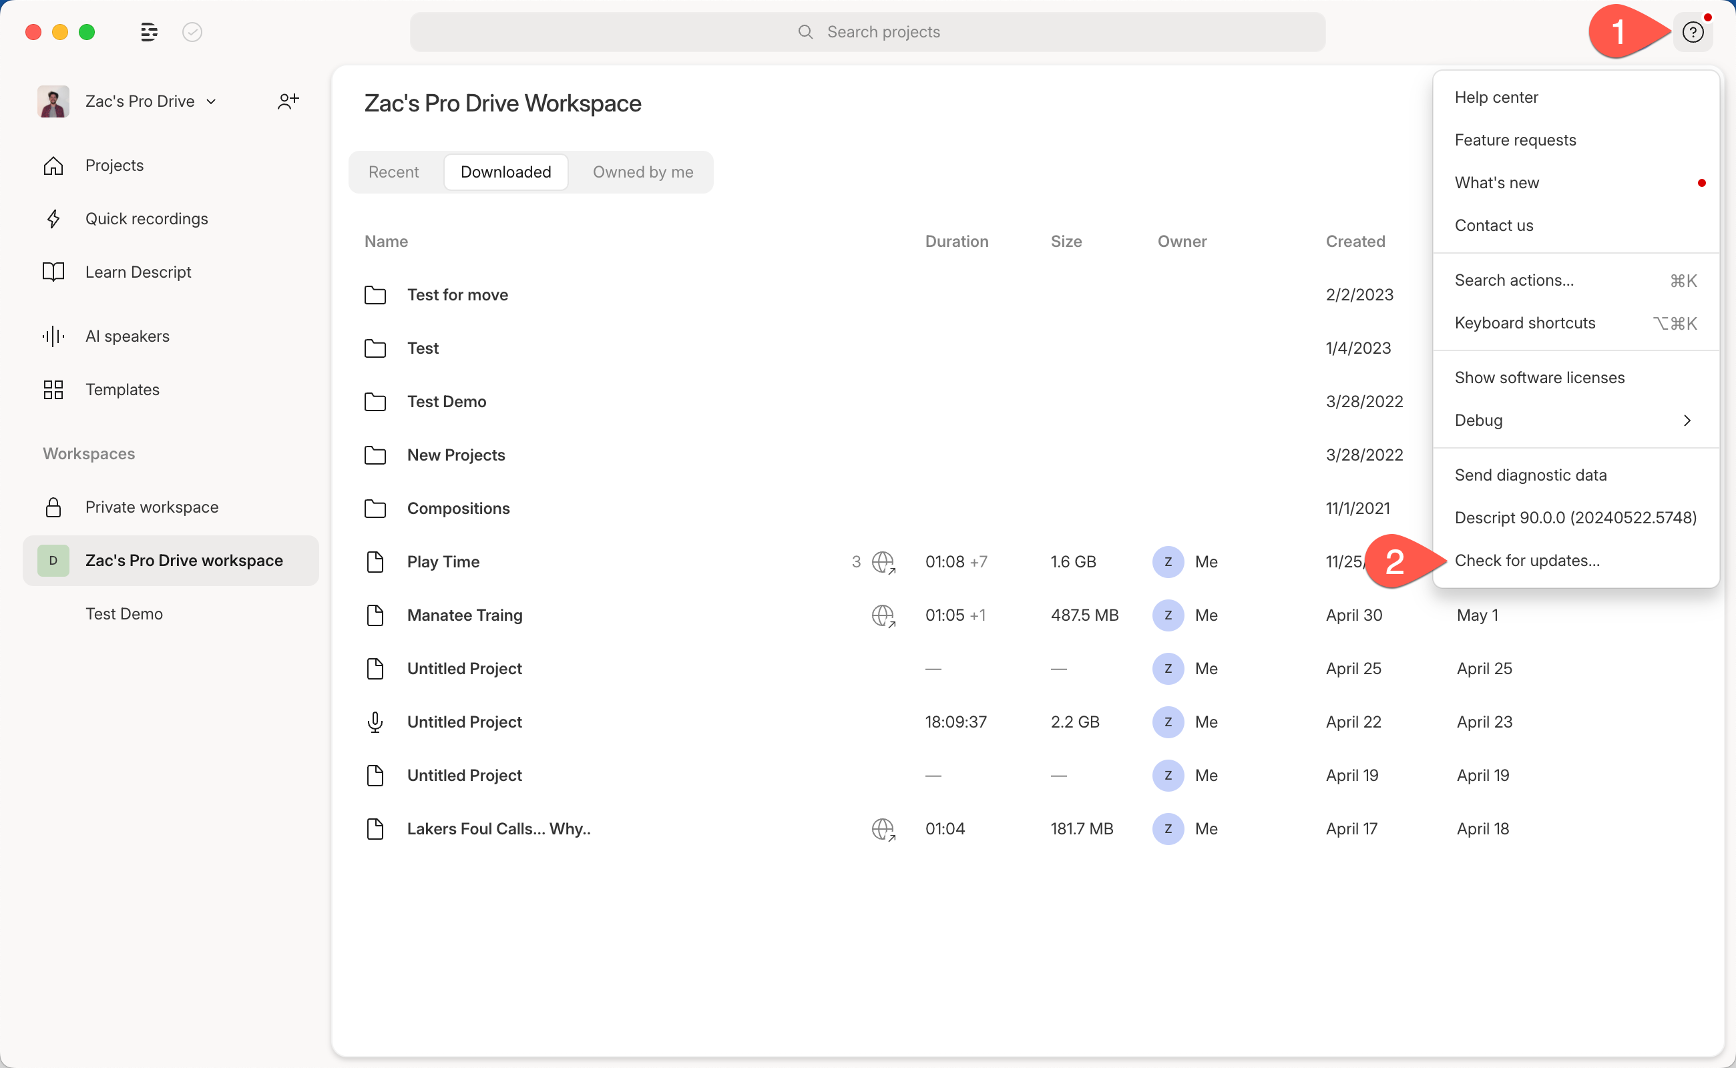Click the published globe icon on Play Time
Viewport: 1736px width, 1068px height.
point(884,561)
